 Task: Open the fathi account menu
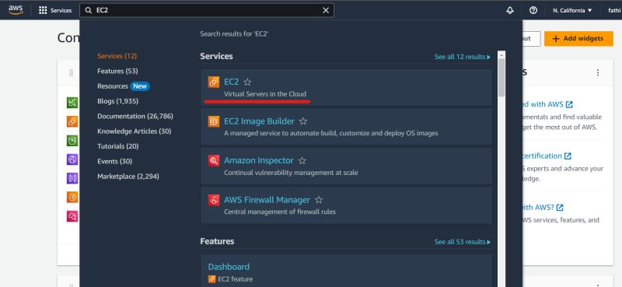click(614, 10)
